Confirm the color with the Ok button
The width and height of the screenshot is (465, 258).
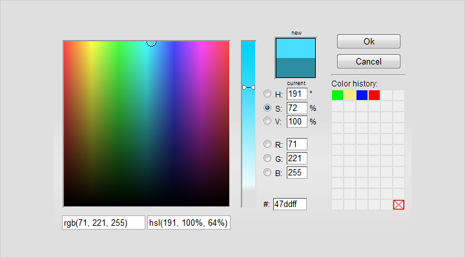(369, 41)
